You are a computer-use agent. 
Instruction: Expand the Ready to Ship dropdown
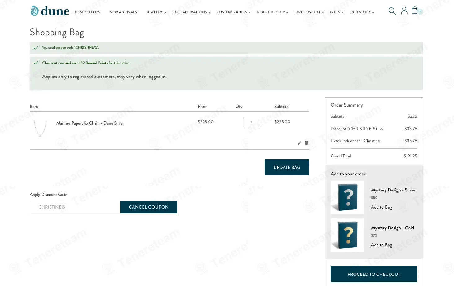click(272, 12)
